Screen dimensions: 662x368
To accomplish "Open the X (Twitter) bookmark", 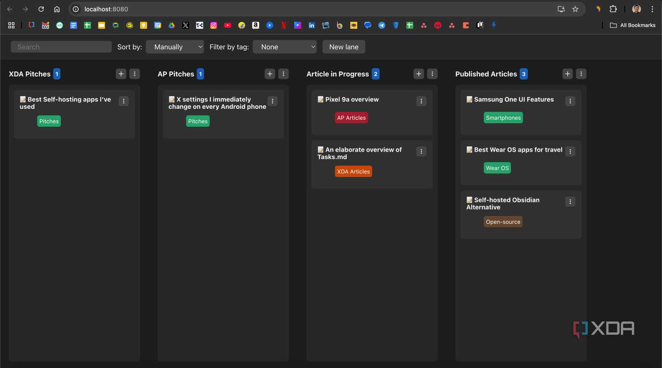I will click(x=185, y=26).
